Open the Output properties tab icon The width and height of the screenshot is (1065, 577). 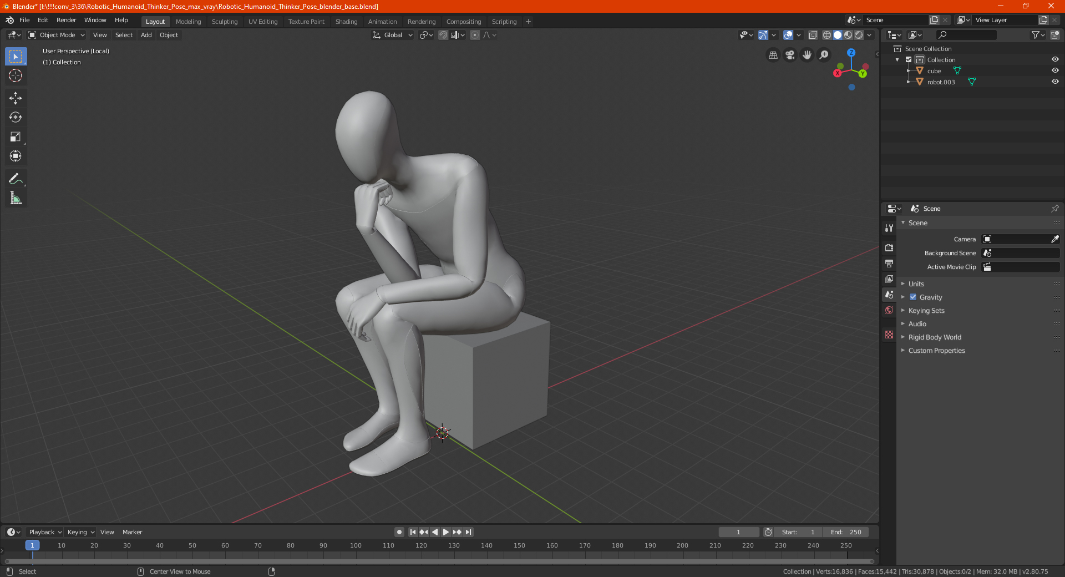click(889, 263)
